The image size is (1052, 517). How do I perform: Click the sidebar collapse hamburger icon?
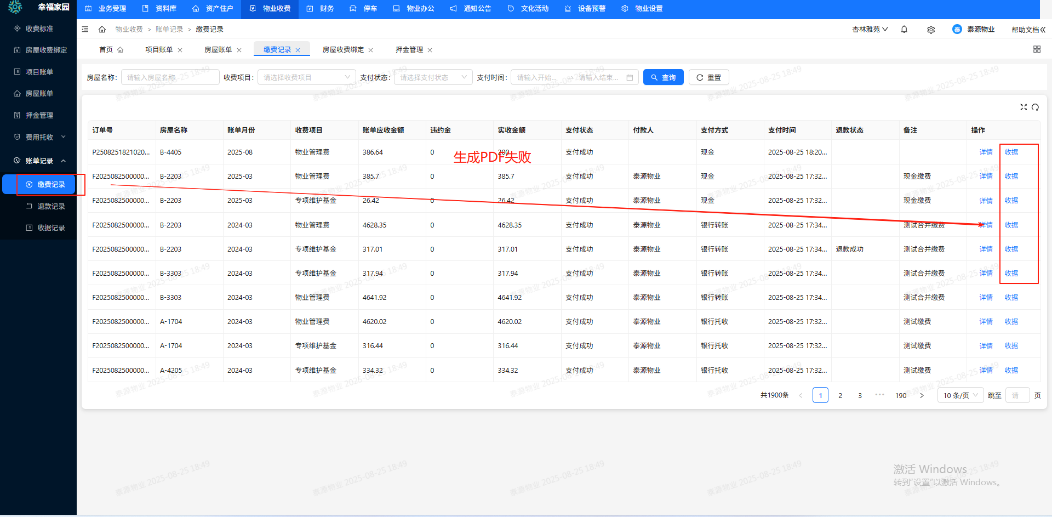85,30
